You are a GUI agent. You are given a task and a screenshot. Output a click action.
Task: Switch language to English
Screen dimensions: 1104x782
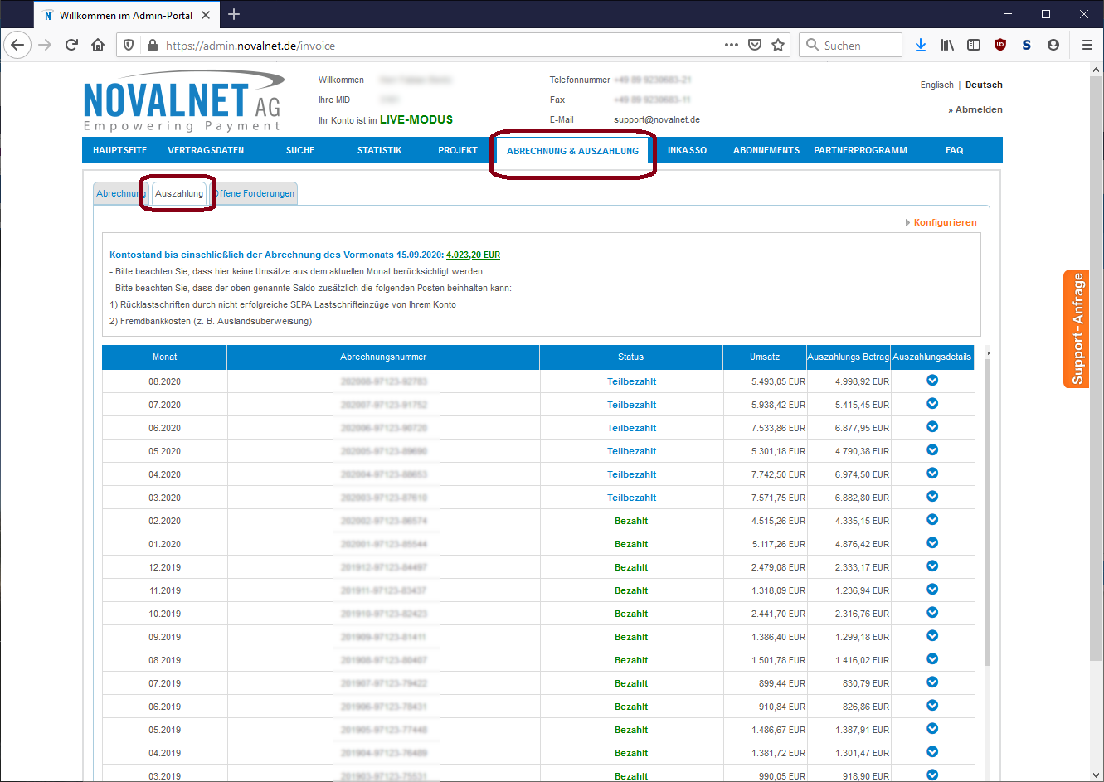[x=936, y=85]
